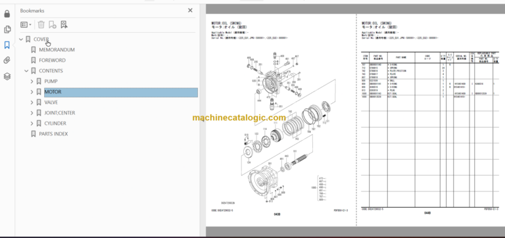Screen dimensions: 505x238
Task: Click the Bookmarks panel title
Action: [x=32, y=11]
